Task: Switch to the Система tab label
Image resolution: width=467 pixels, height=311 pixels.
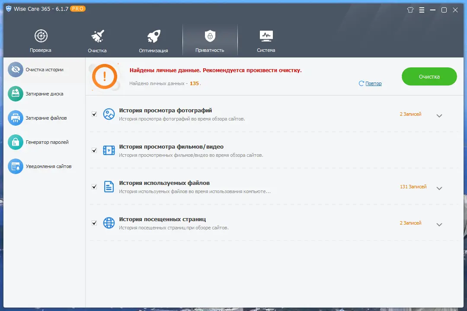Action: [x=266, y=50]
